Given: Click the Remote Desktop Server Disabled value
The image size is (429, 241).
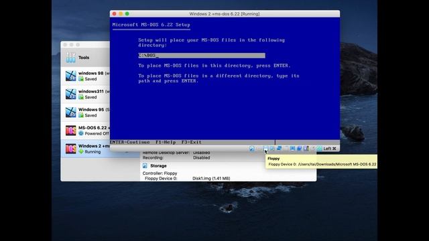Looking at the screenshot, I should [202, 153].
